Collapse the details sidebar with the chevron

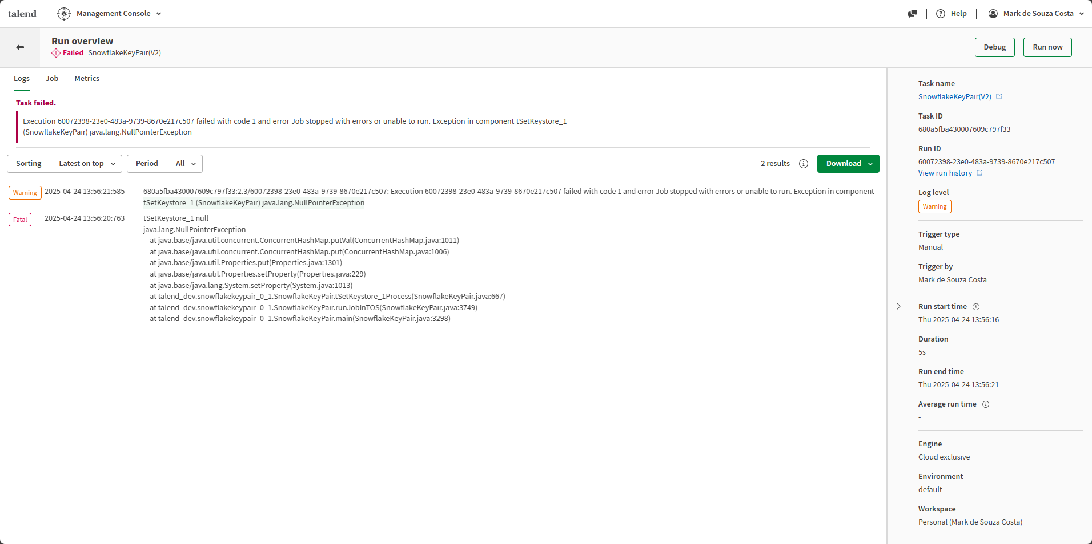898,306
